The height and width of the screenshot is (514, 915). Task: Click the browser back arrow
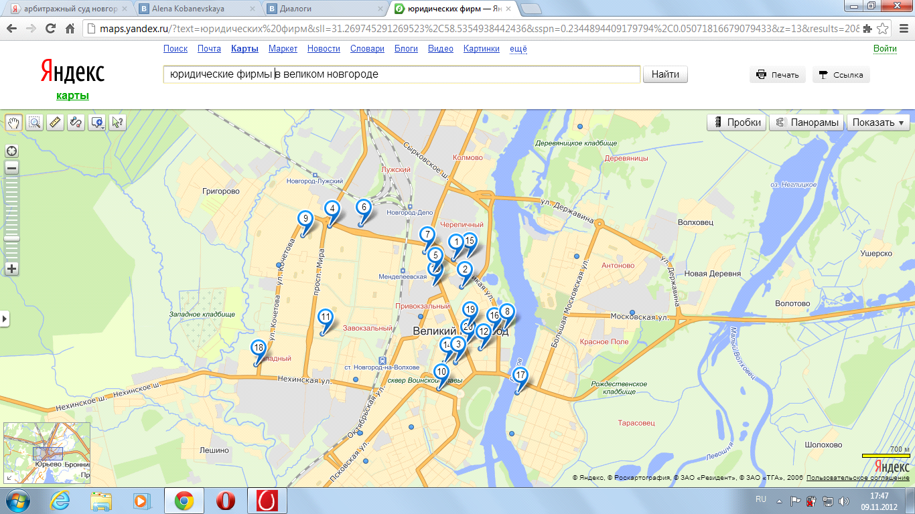(12, 29)
